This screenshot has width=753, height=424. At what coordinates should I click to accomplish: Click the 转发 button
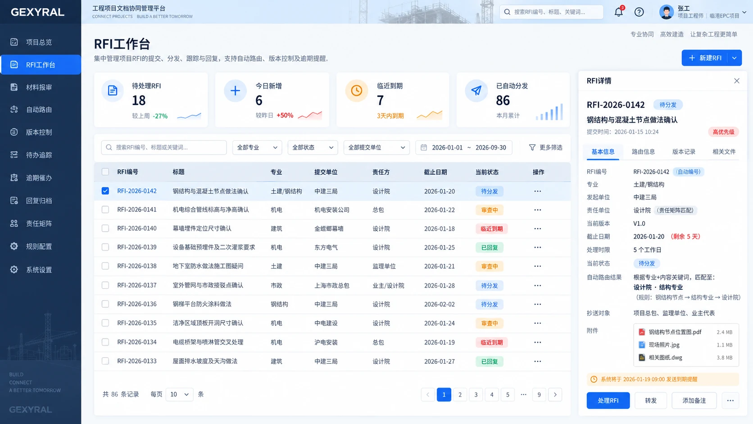pyautogui.click(x=651, y=401)
